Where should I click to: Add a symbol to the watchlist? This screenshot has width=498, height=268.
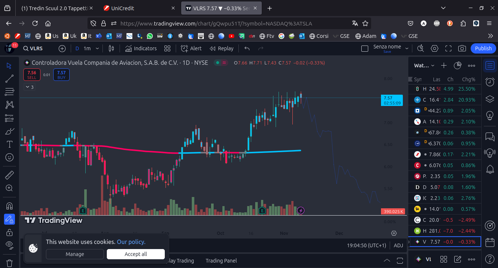pos(444,66)
